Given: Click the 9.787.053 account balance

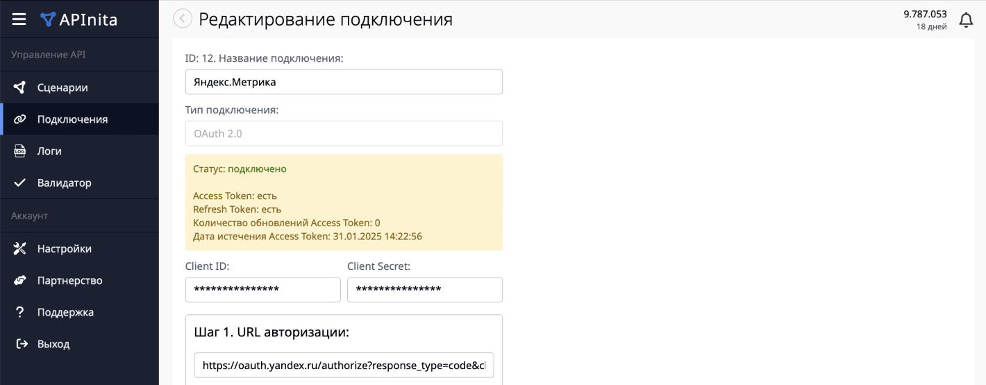Looking at the screenshot, I should click(x=924, y=14).
